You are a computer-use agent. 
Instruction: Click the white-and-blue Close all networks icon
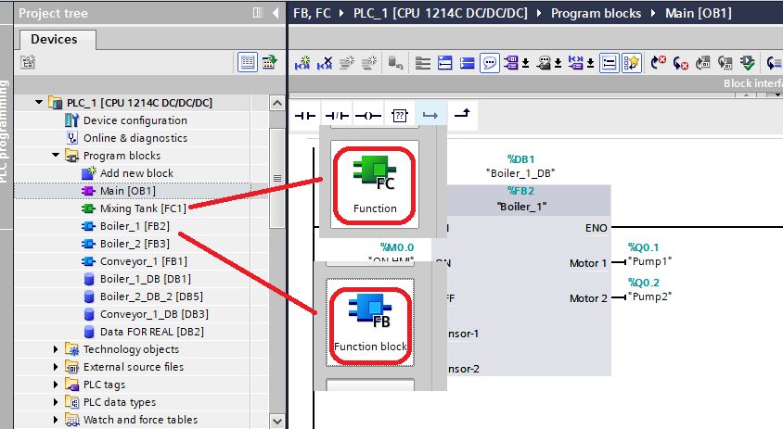[x=445, y=63]
